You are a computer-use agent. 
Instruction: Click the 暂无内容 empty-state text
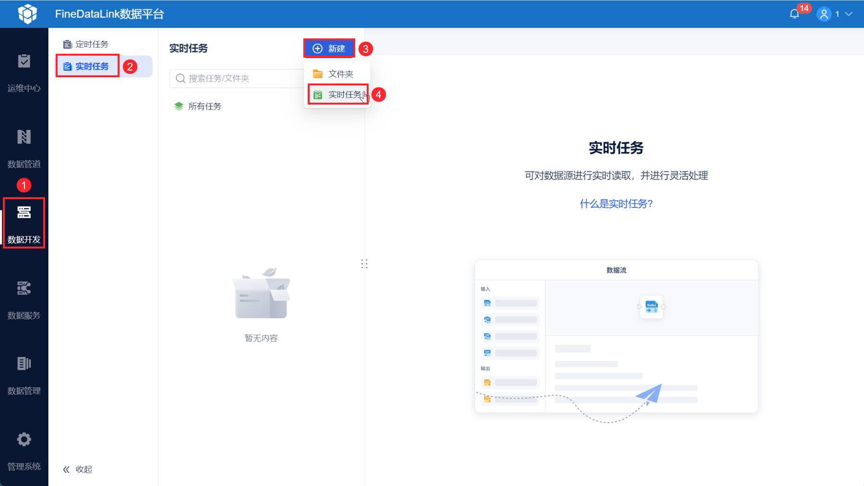point(261,338)
